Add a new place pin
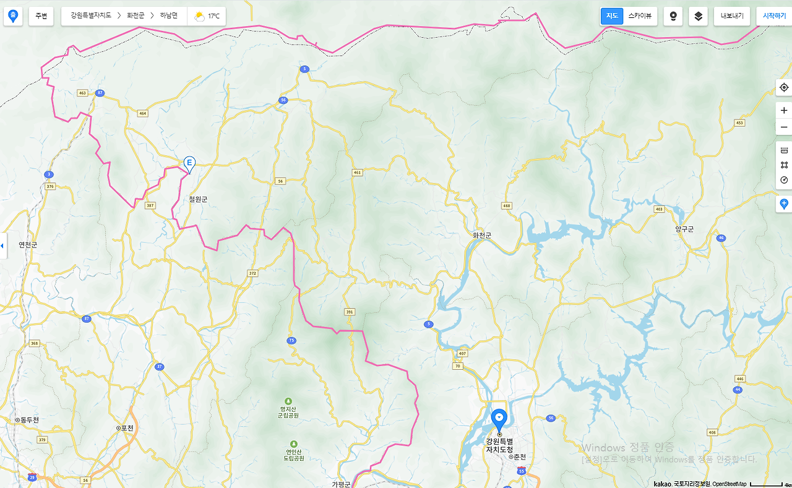Image resolution: width=792 pixels, height=488 pixels. (784, 203)
